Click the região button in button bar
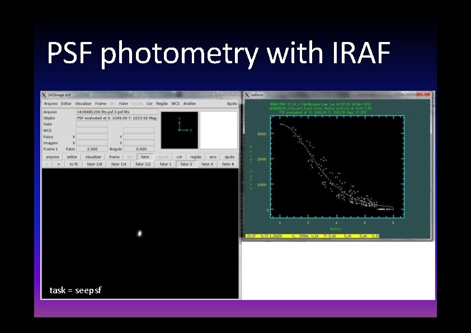 pos(196,157)
